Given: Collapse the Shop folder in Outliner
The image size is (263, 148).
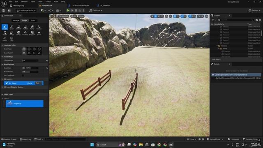Looking at the screenshot, I should click(x=219, y=49).
